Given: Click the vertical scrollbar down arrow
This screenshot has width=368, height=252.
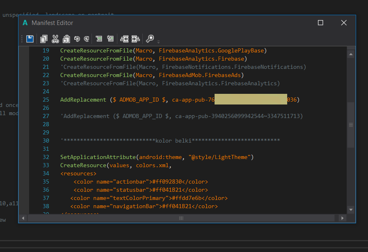Looking at the screenshot, I should (351, 209).
